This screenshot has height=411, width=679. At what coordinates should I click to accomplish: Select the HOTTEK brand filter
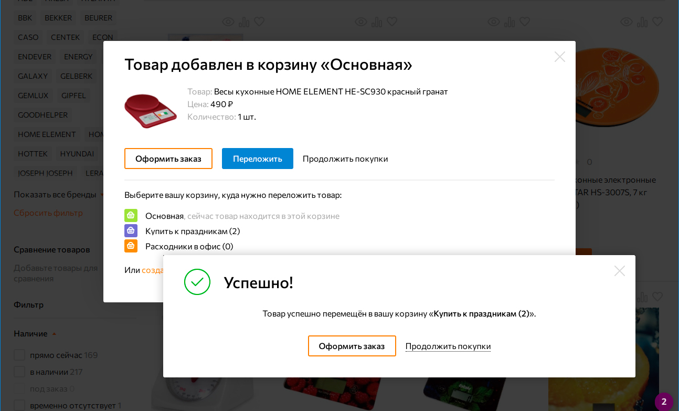tap(33, 154)
